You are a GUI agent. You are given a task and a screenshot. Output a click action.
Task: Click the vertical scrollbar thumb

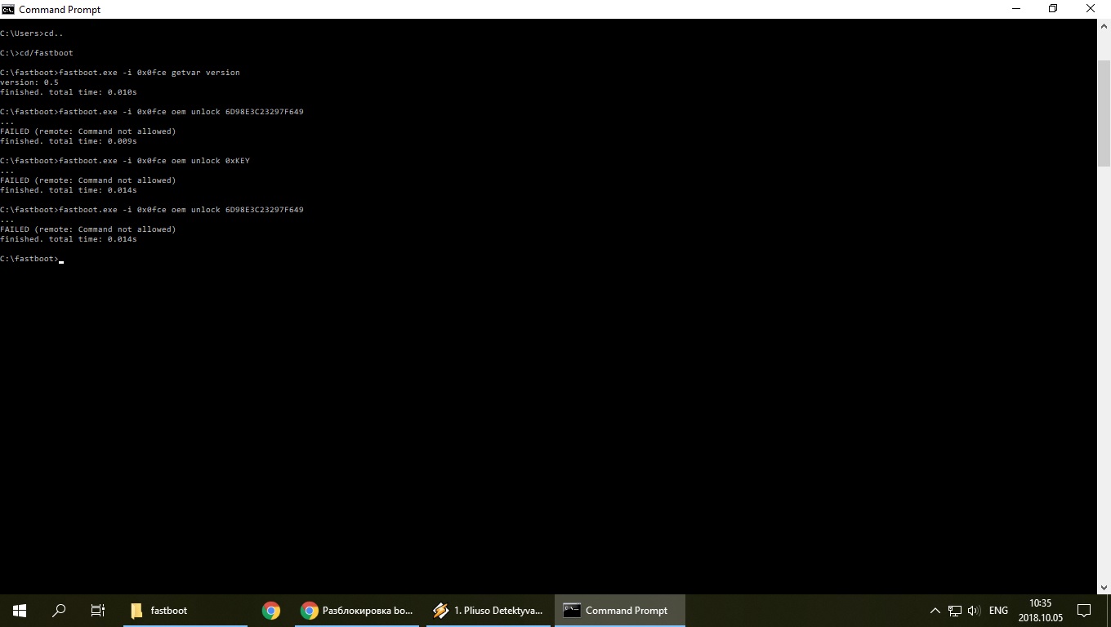point(1104,98)
